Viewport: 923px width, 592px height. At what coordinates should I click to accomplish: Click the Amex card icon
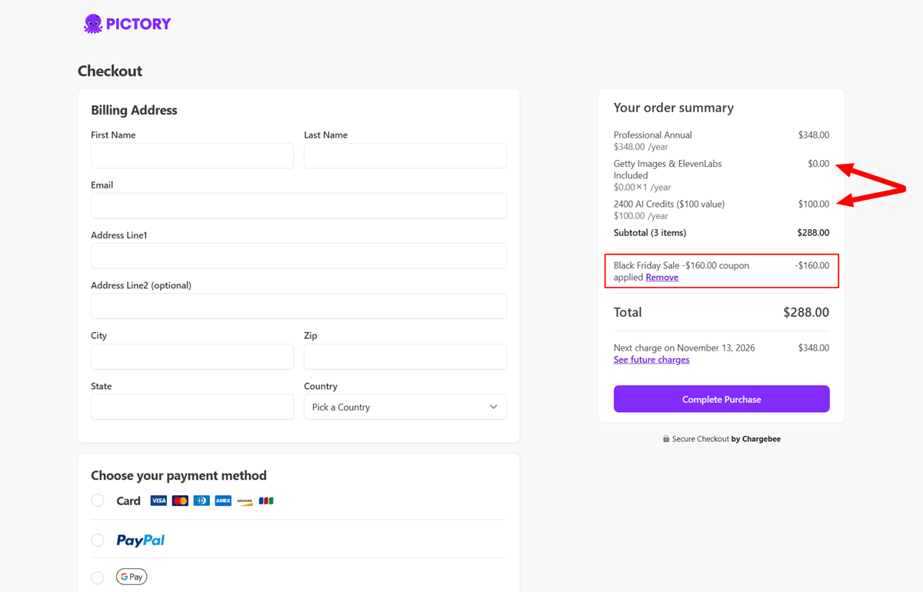[x=223, y=501]
